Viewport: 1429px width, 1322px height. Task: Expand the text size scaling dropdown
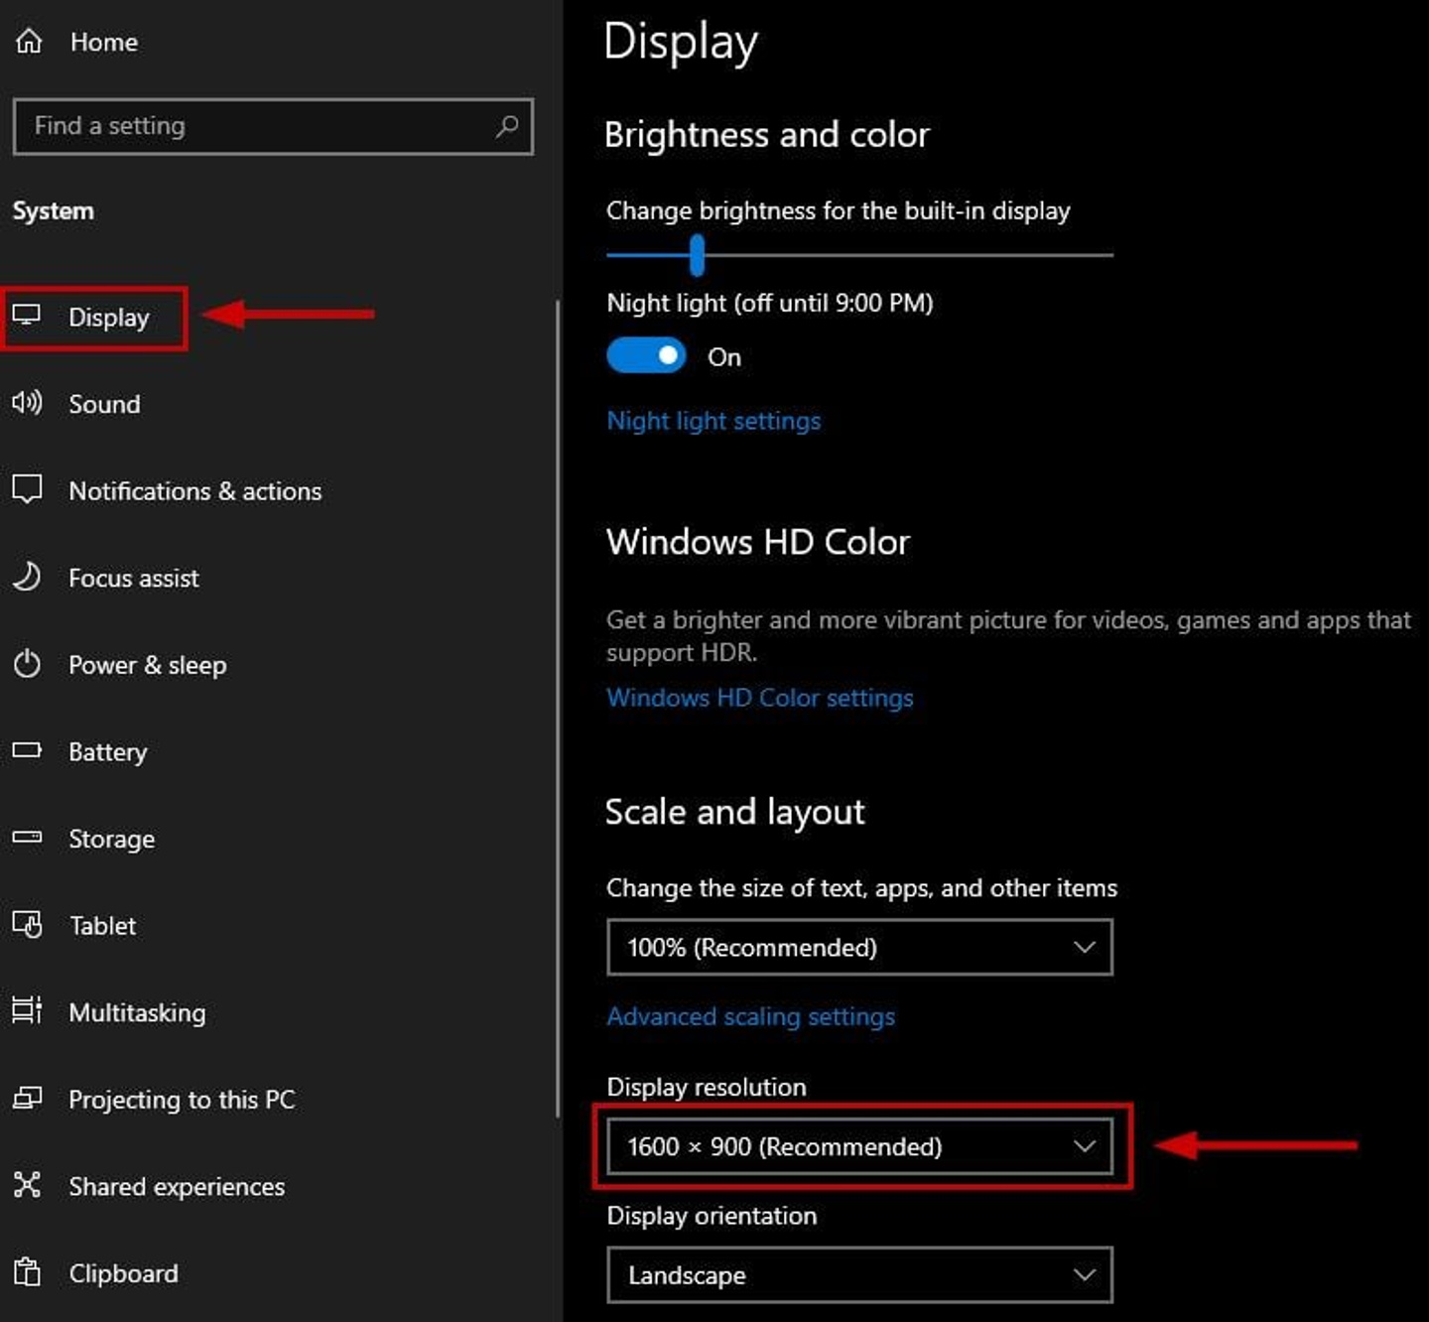click(859, 947)
